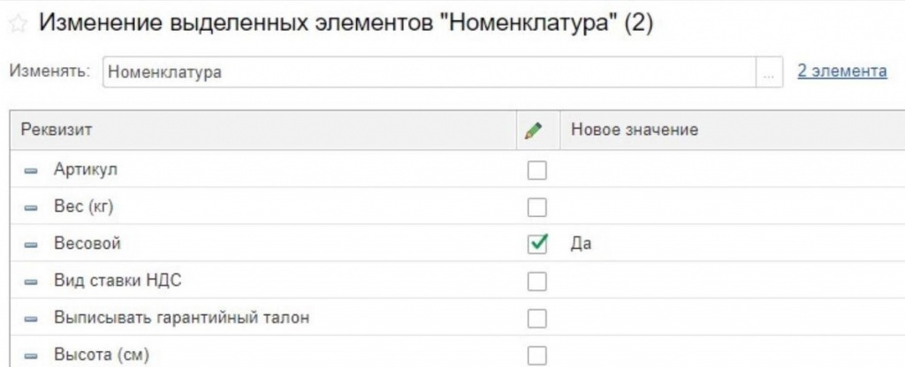Click the dash icon beside Вес (кг)
The width and height of the screenshot is (905, 367).
point(32,207)
